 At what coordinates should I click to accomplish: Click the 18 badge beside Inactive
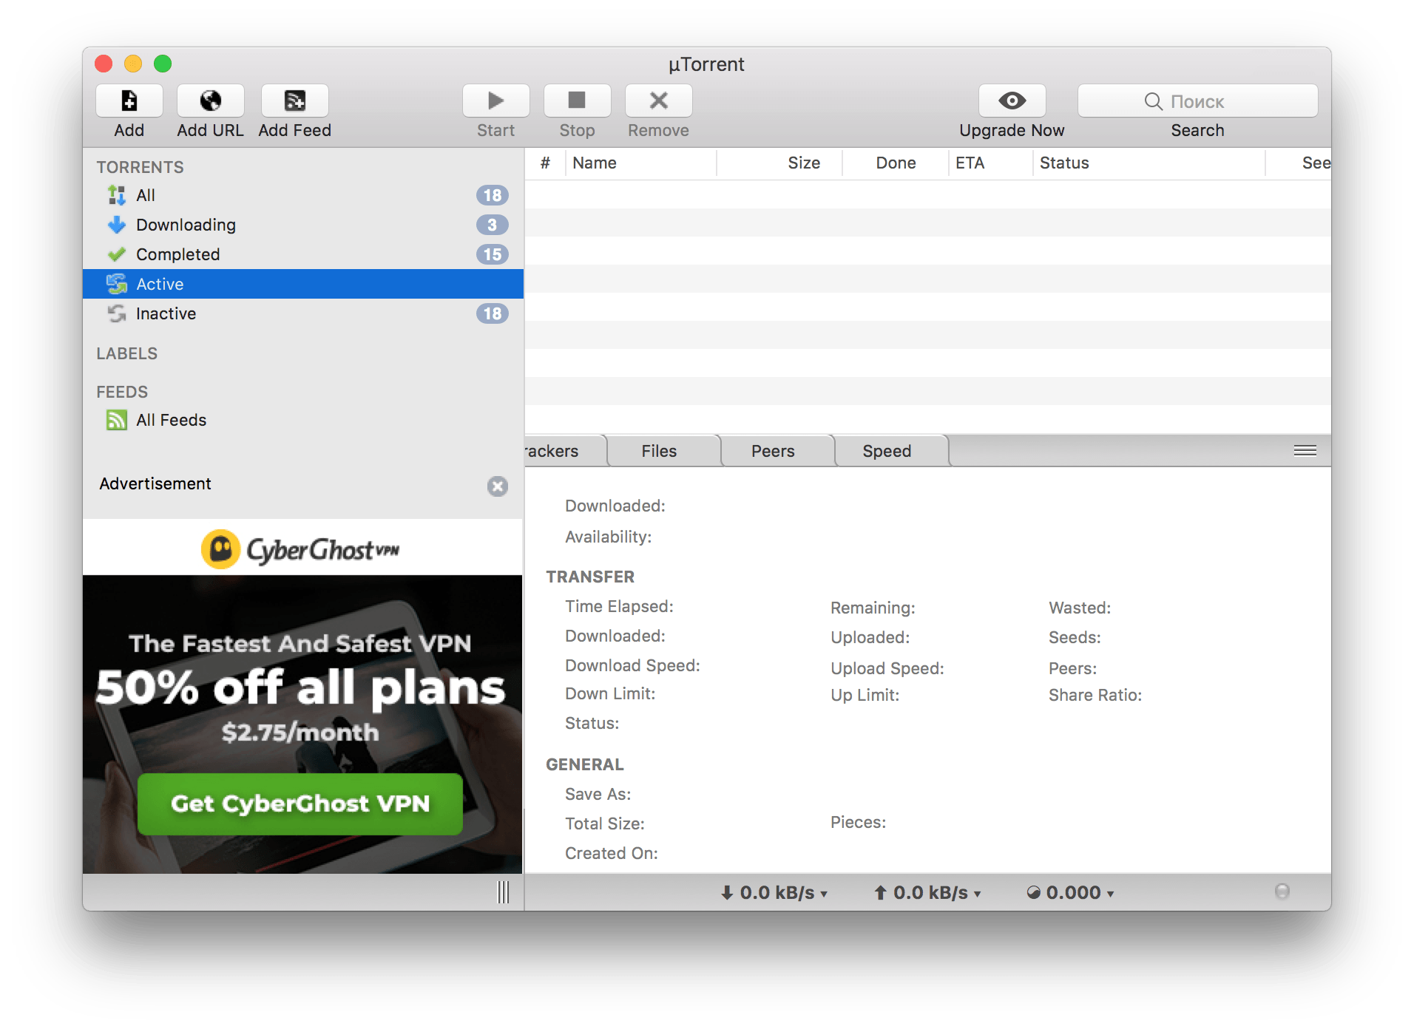(493, 313)
